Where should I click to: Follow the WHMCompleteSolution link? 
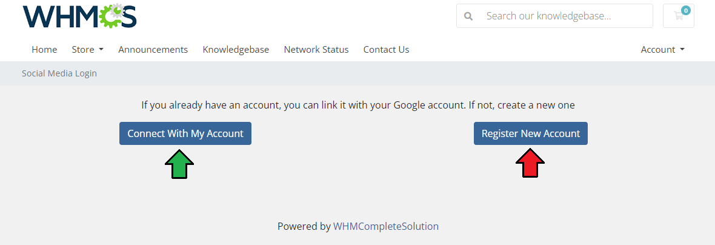pyautogui.click(x=386, y=226)
